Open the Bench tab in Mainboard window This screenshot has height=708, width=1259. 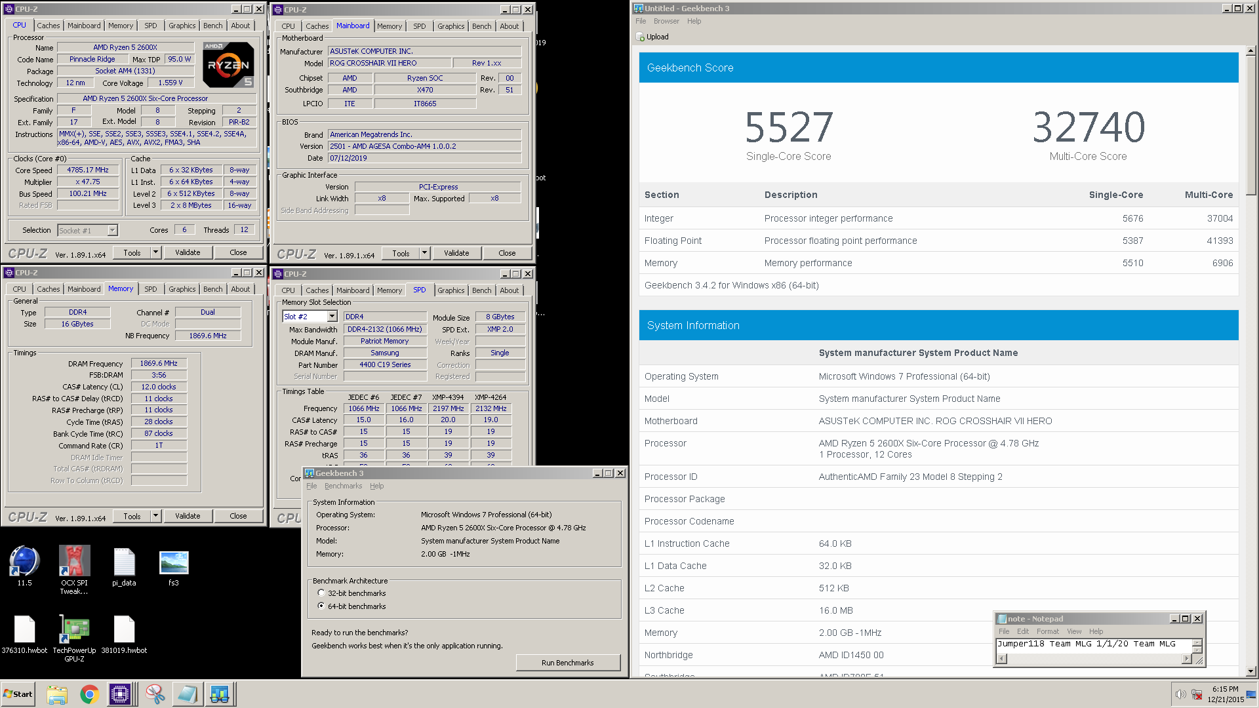pyautogui.click(x=481, y=26)
